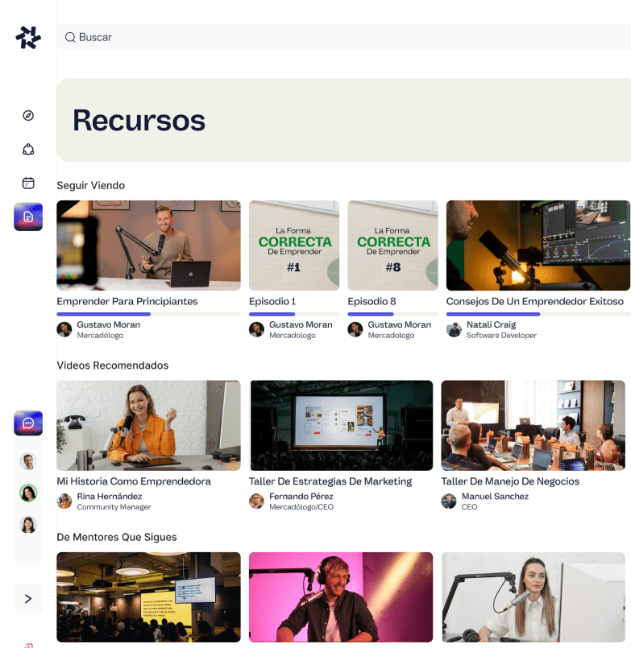Open the calendar icon in sidebar
The height and width of the screenshot is (648, 631).
(x=28, y=183)
